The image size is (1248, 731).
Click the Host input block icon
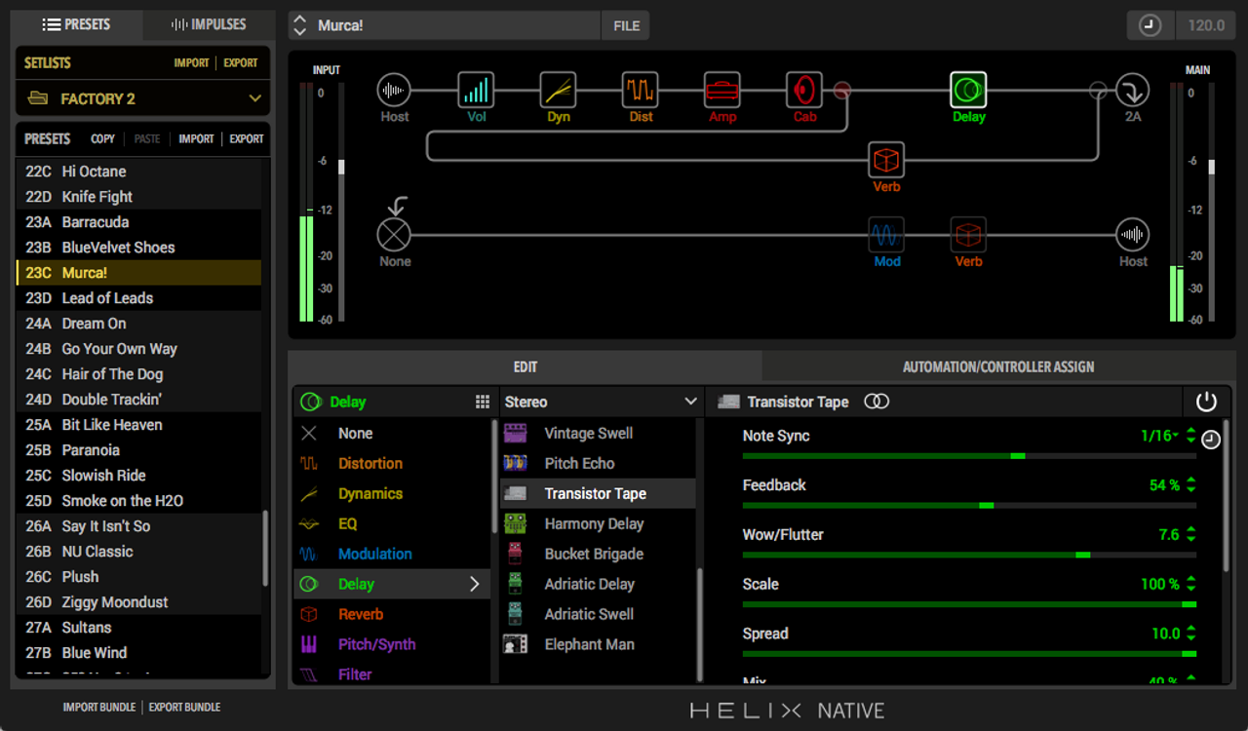pyautogui.click(x=394, y=91)
